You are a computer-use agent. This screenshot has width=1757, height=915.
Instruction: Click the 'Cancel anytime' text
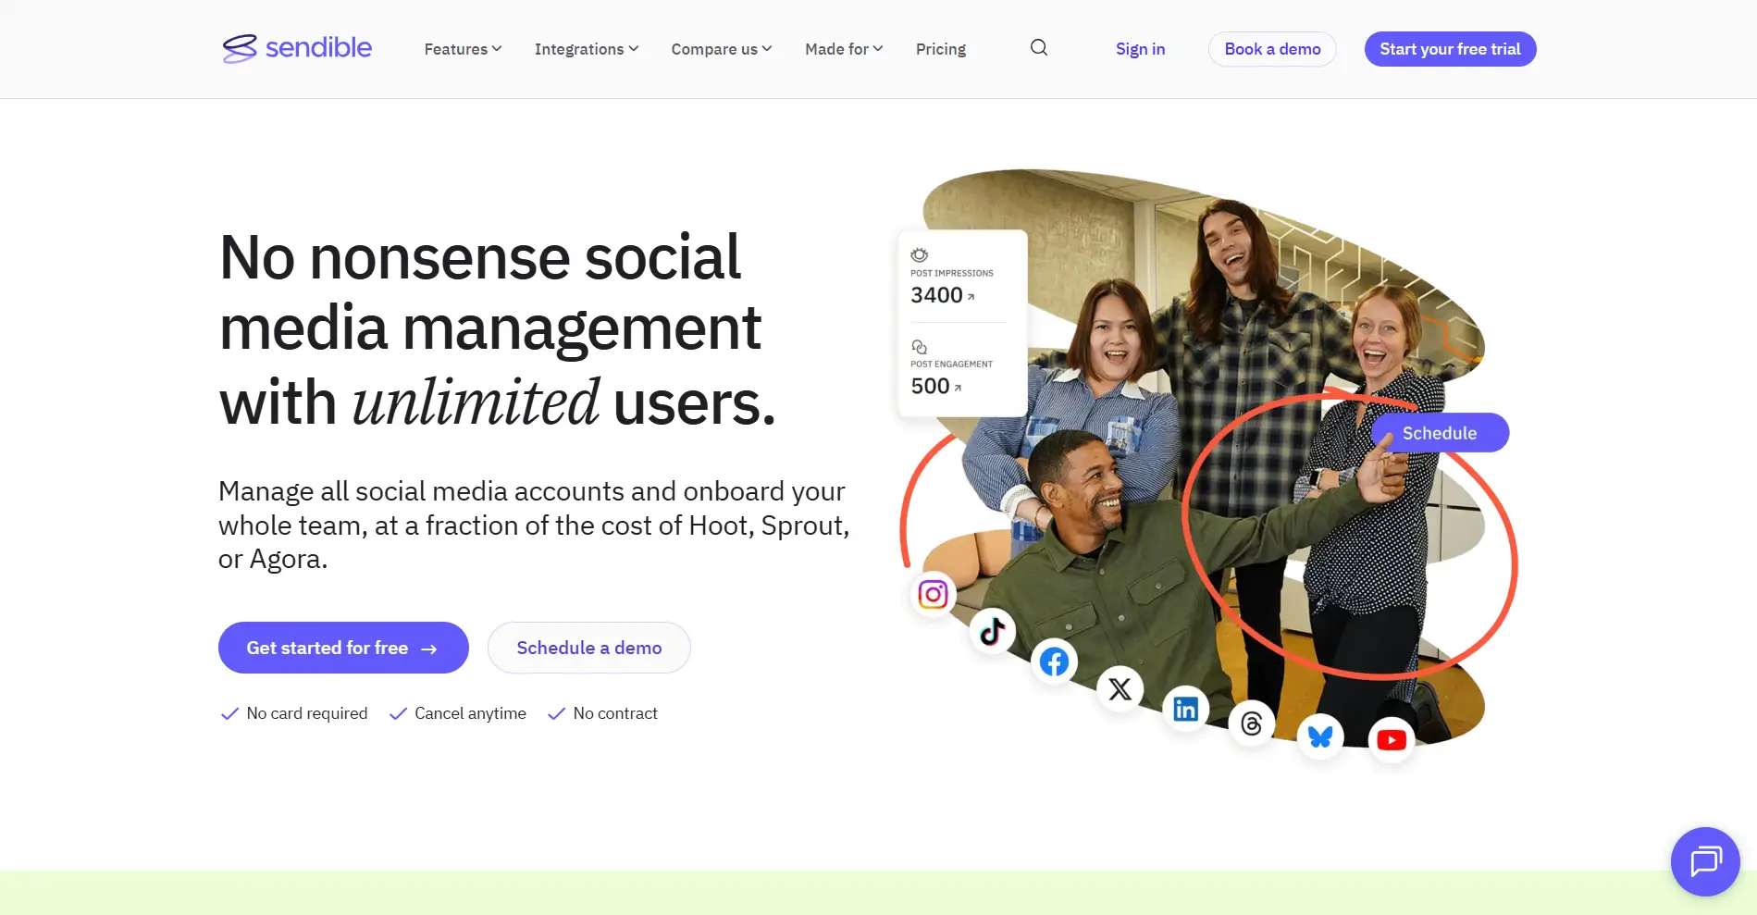pyautogui.click(x=470, y=713)
